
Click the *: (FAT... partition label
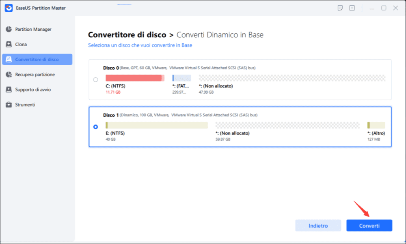point(181,86)
